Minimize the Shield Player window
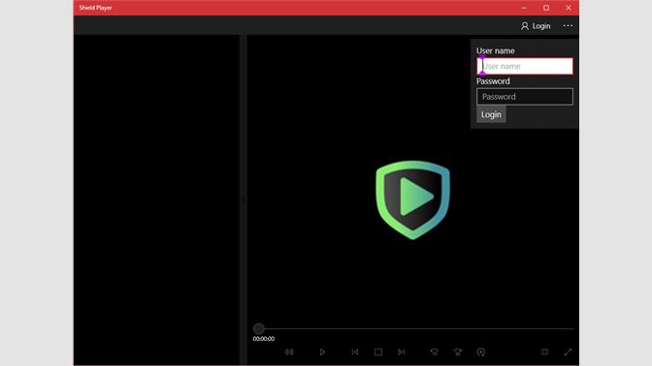This screenshot has height=366, width=652. 524,8
